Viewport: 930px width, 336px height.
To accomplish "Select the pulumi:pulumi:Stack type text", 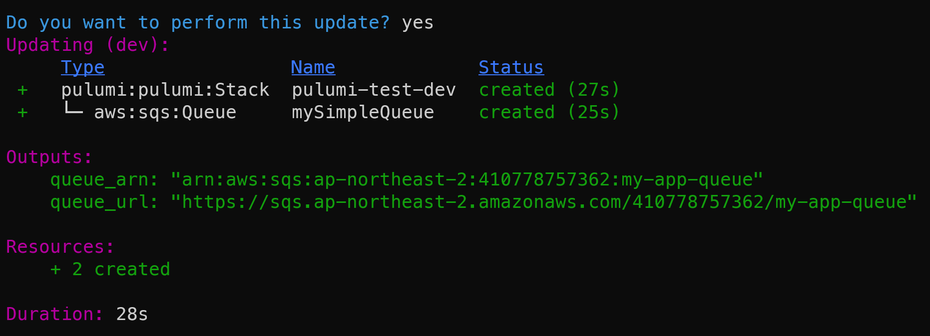I will (x=165, y=90).
